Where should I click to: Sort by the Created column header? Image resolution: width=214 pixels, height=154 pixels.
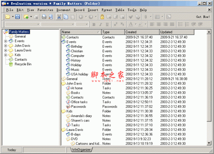pyautogui.click(x=142, y=32)
